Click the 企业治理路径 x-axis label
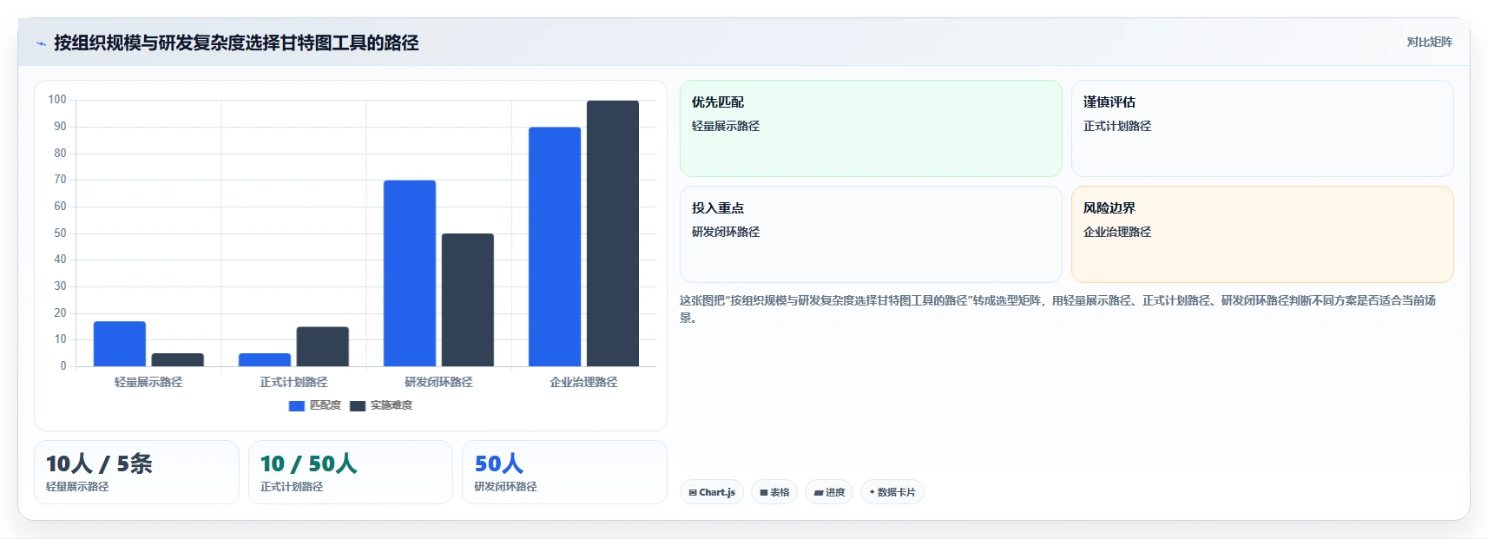 point(583,382)
